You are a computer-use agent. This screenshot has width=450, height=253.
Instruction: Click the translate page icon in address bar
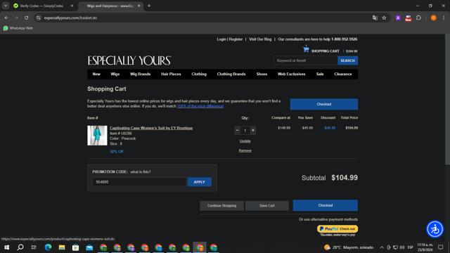coord(375,18)
